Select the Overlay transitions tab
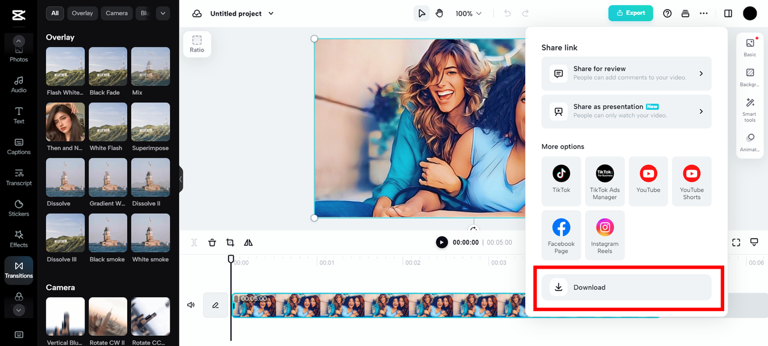Image resolution: width=768 pixels, height=346 pixels. click(82, 13)
